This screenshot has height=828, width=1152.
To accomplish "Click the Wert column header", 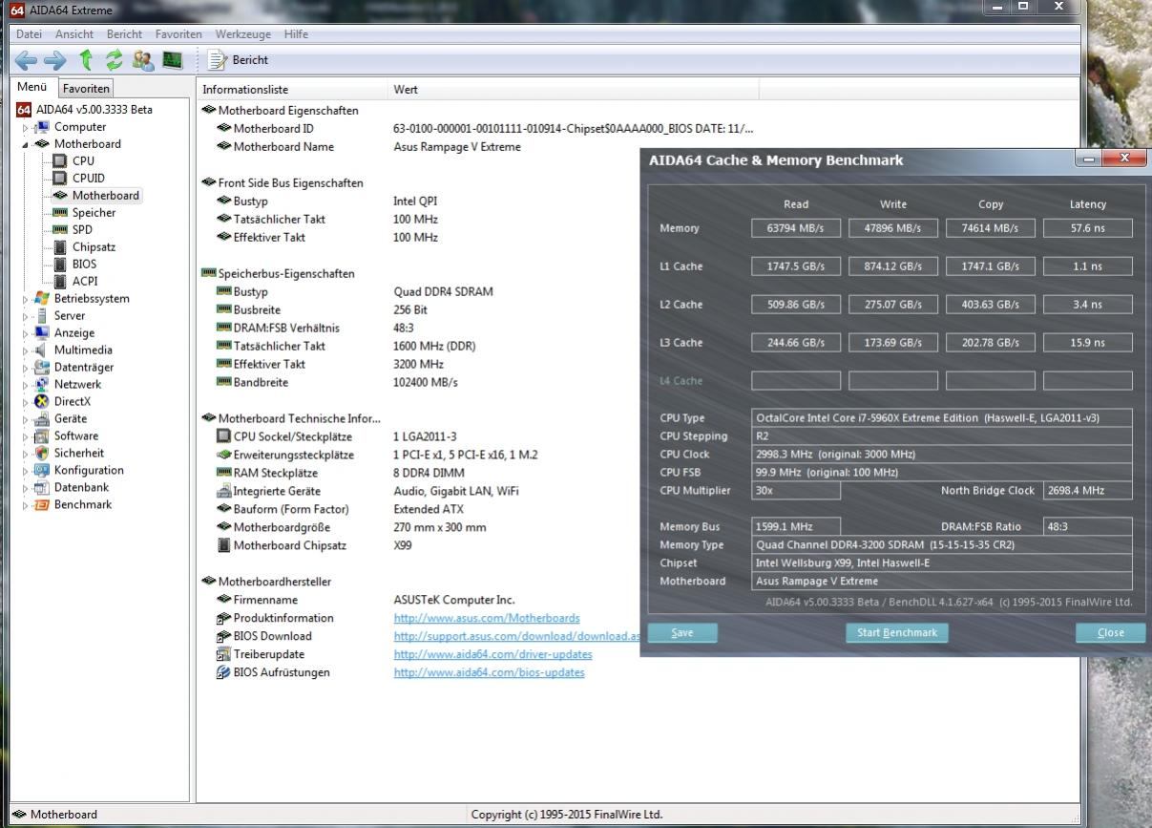I will point(574,90).
